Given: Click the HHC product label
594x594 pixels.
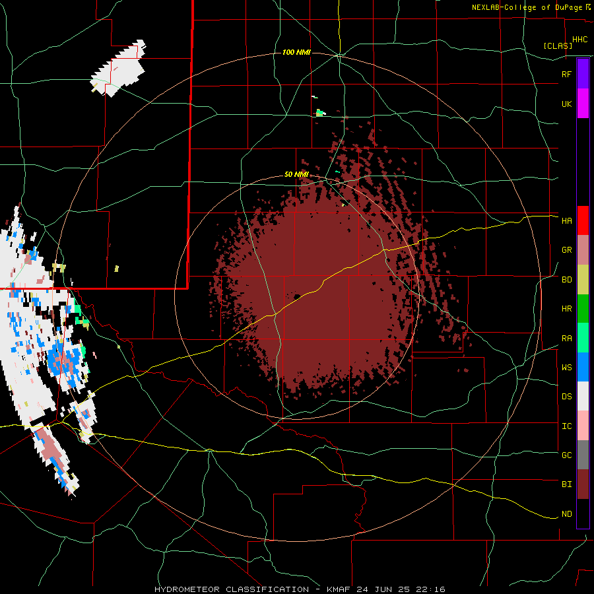Looking at the screenshot, I should click(579, 40).
